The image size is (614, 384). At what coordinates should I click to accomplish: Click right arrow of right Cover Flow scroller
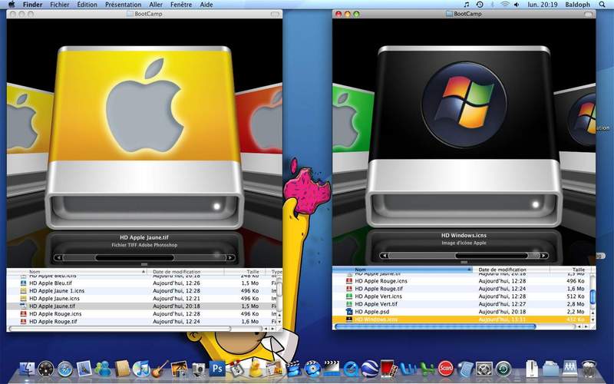click(x=543, y=256)
